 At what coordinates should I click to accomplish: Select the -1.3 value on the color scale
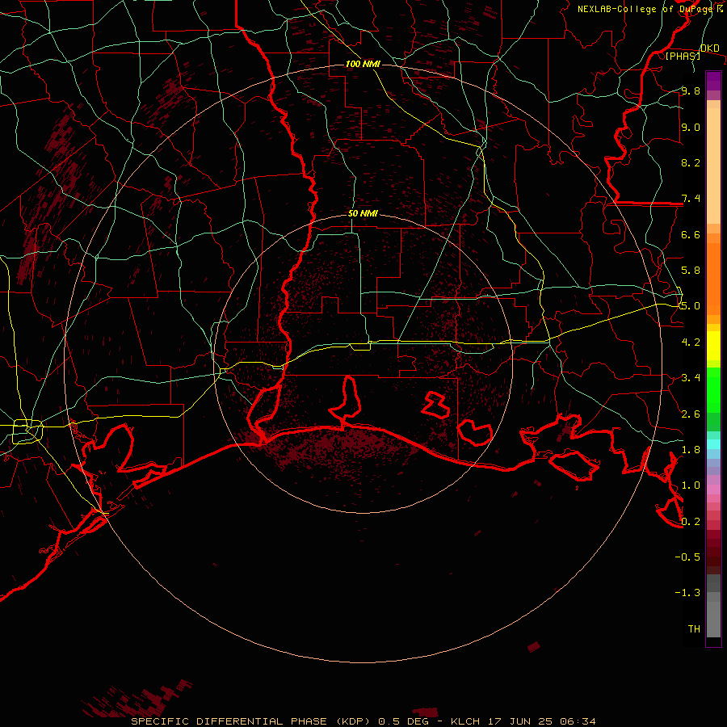pyautogui.click(x=687, y=593)
